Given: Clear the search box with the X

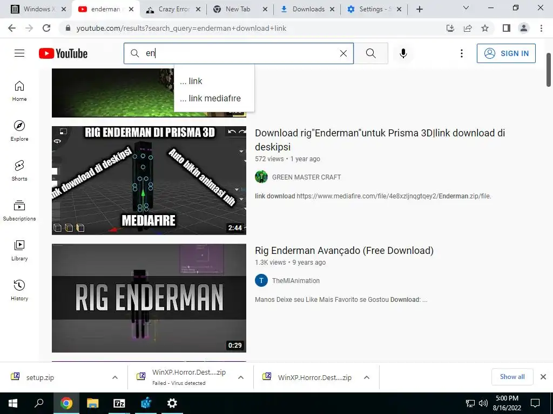Looking at the screenshot, I should (343, 53).
